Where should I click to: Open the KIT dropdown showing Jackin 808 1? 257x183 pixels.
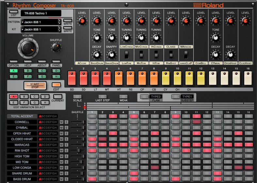pos(40,29)
